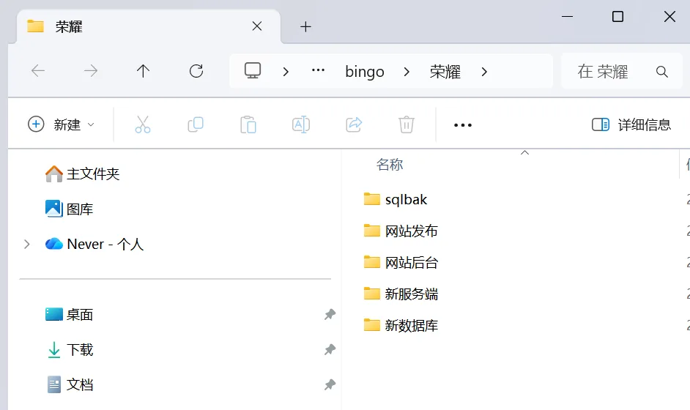
Task: Click the folder icon of 新数据库
Action: (x=372, y=325)
